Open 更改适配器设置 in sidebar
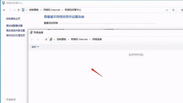 [x=14, y=25]
